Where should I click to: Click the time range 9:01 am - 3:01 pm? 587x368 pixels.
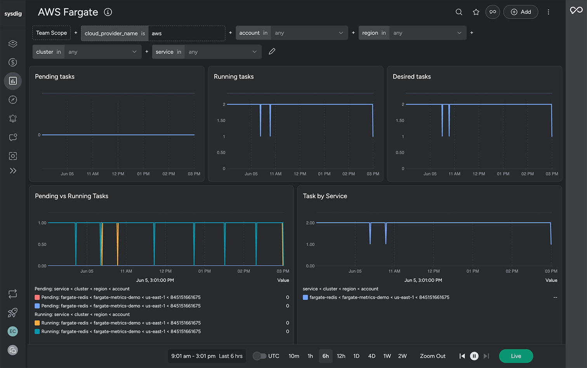tap(207, 356)
